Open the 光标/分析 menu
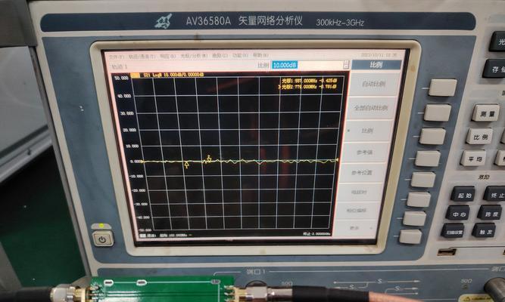The height and width of the screenshot is (302, 505). tap(194, 56)
